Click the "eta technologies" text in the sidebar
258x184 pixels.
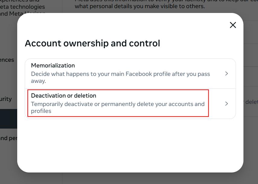click(x=23, y=7)
